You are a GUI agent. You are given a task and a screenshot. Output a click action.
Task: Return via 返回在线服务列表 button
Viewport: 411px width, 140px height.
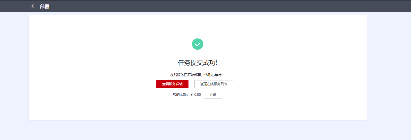coord(214,84)
